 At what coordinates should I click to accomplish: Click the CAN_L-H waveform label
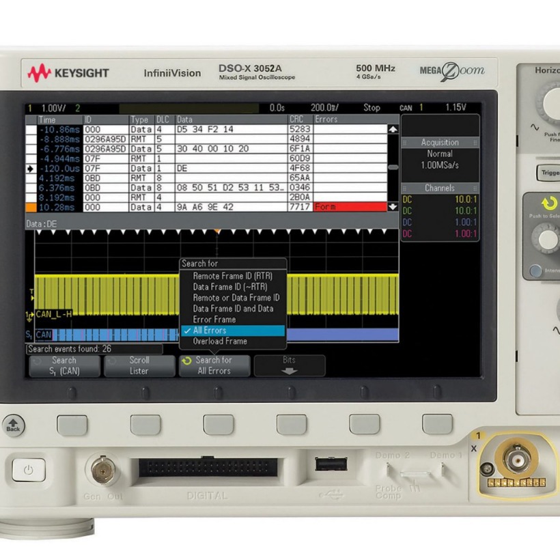(53, 314)
